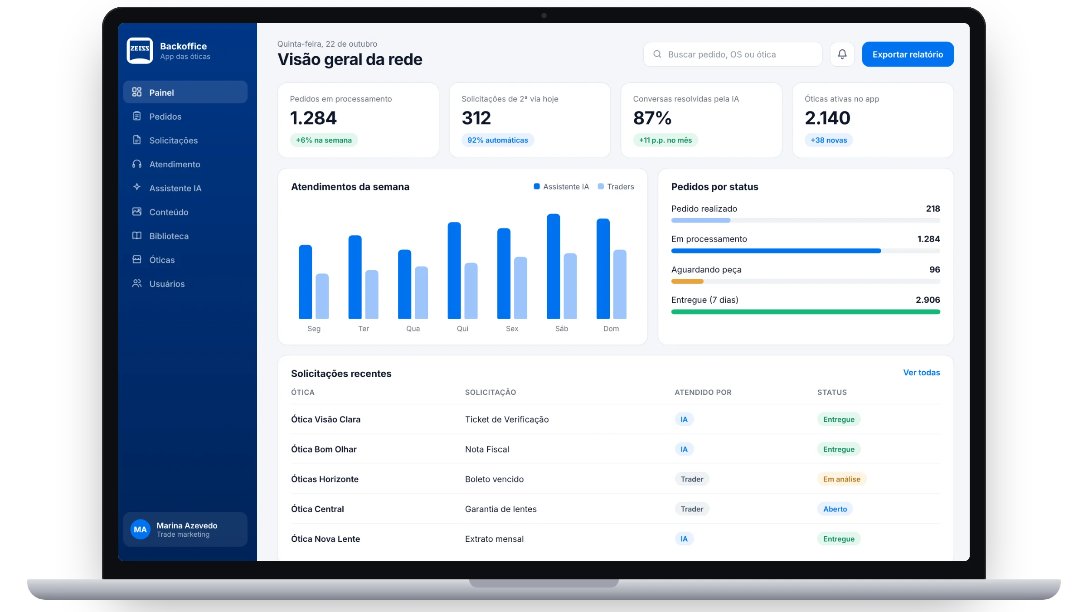Click the Aberto status badge

tap(835, 509)
